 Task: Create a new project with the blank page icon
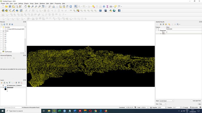coord(3,7)
